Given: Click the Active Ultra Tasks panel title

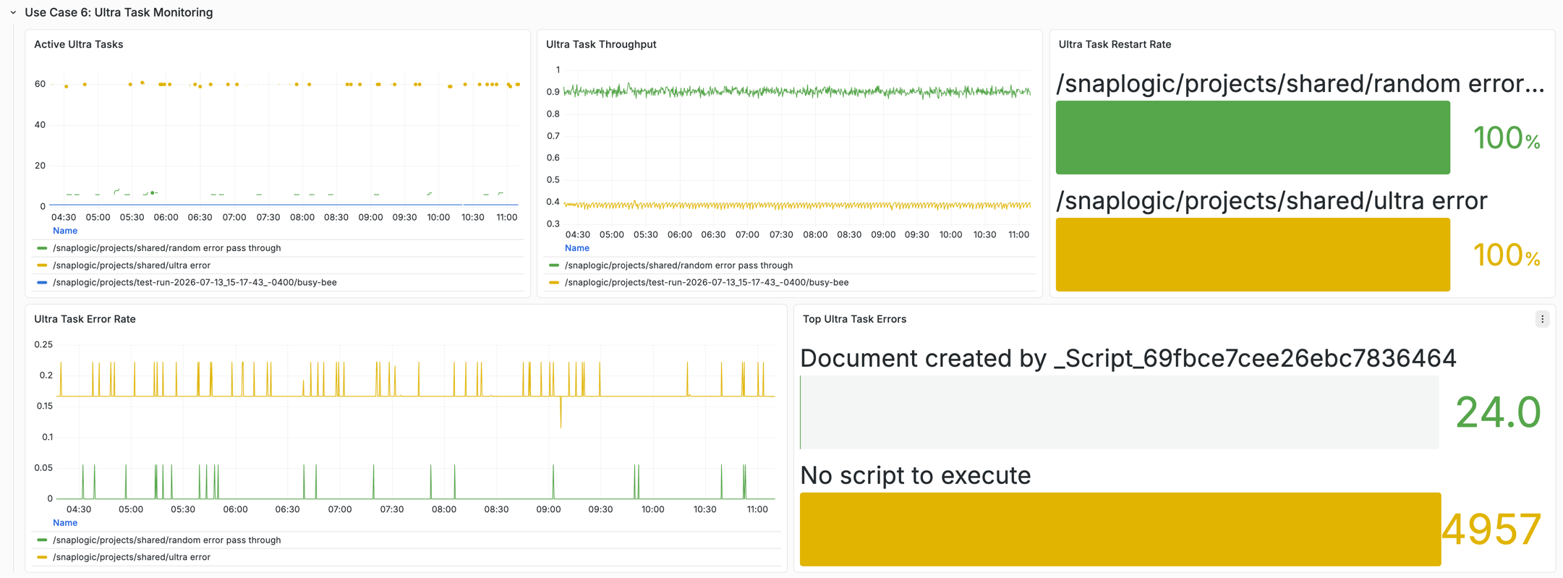Looking at the screenshot, I should [78, 44].
